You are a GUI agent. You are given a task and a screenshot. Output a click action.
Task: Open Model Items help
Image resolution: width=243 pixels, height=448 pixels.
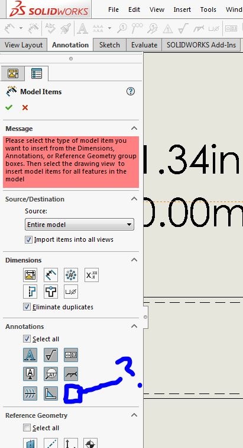pyautogui.click(x=130, y=91)
